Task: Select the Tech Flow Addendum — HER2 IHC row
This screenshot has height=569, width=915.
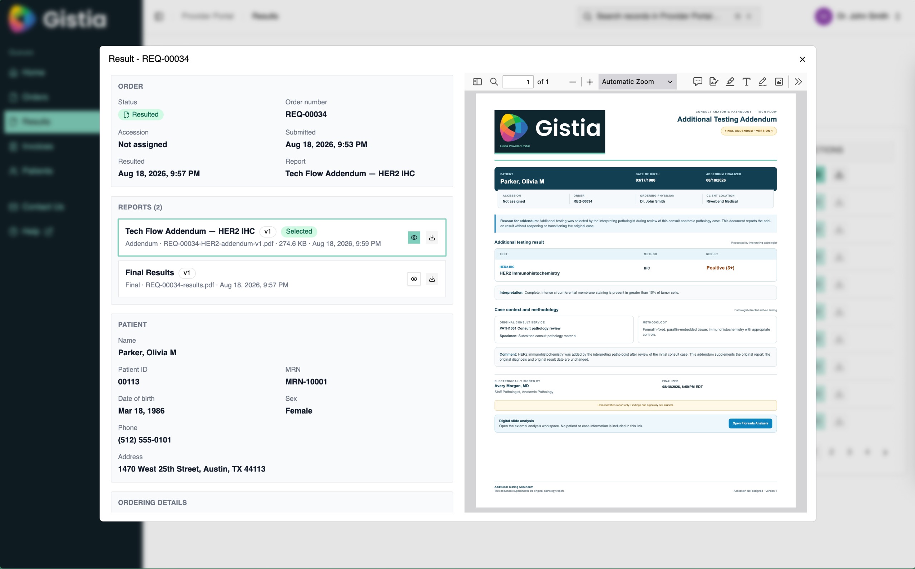Action: [x=282, y=237]
